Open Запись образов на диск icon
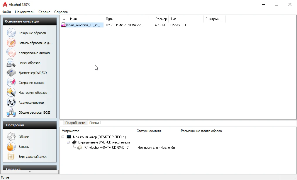The width and height of the screenshot is (297, 180). pyautogui.click(x=11, y=43)
